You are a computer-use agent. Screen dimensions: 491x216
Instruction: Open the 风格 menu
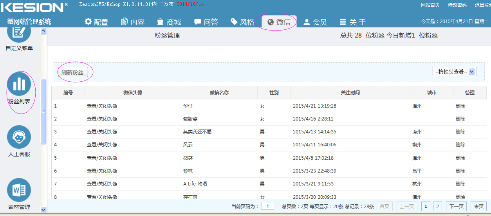[x=242, y=22]
